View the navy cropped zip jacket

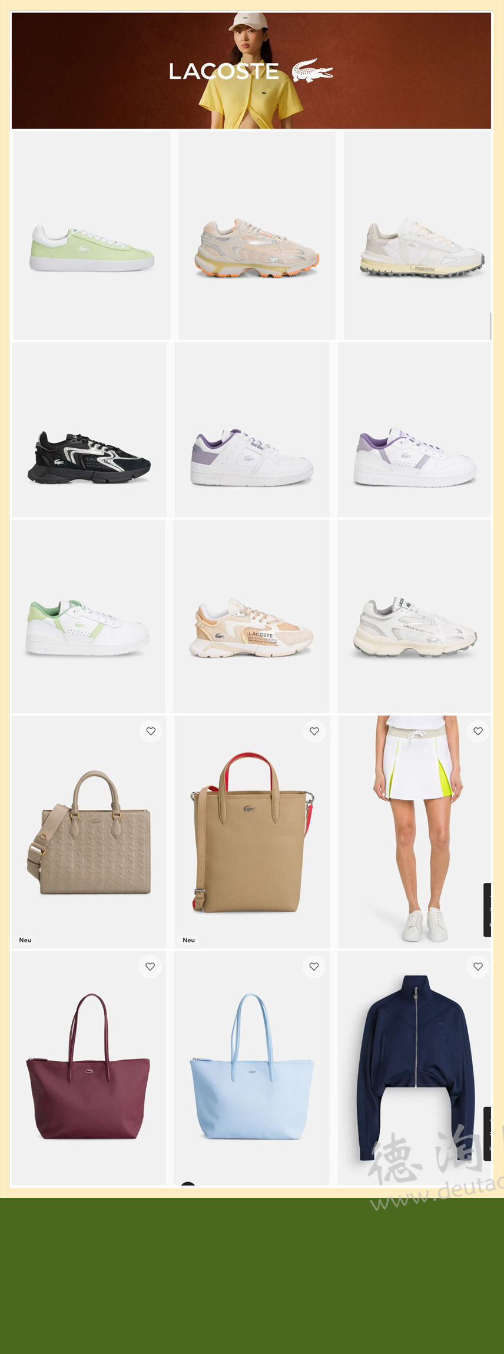point(415,1068)
